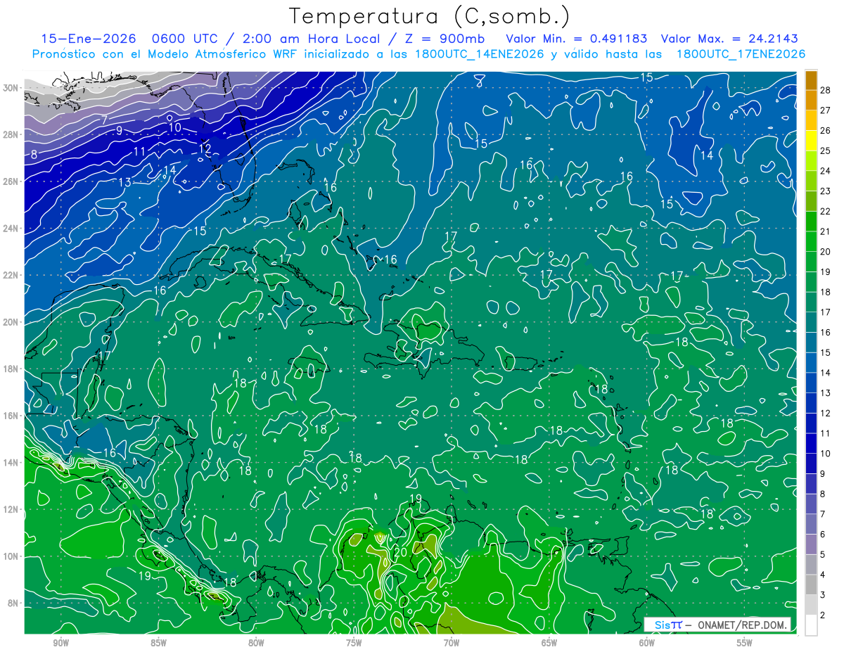Click the "8N" latitude axis label

(13, 603)
